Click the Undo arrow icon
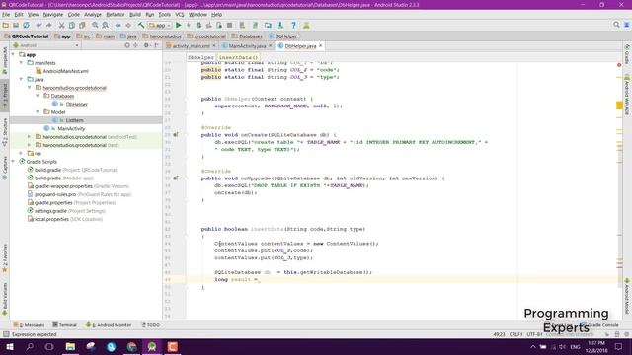The height and width of the screenshot is (355, 632). (x=39, y=25)
